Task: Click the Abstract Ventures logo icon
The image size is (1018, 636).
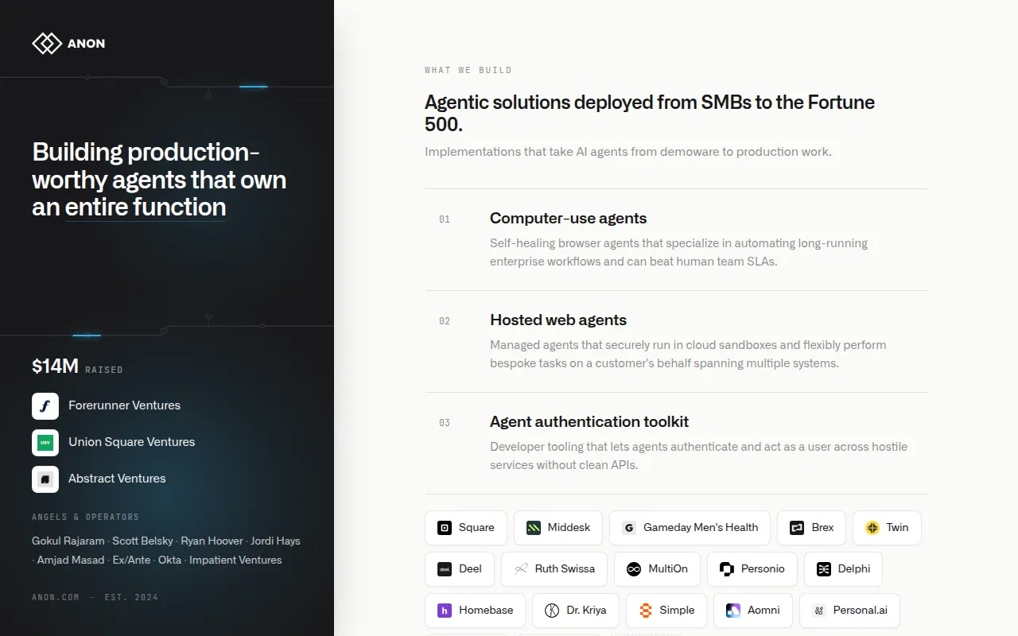Action: pyautogui.click(x=45, y=479)
